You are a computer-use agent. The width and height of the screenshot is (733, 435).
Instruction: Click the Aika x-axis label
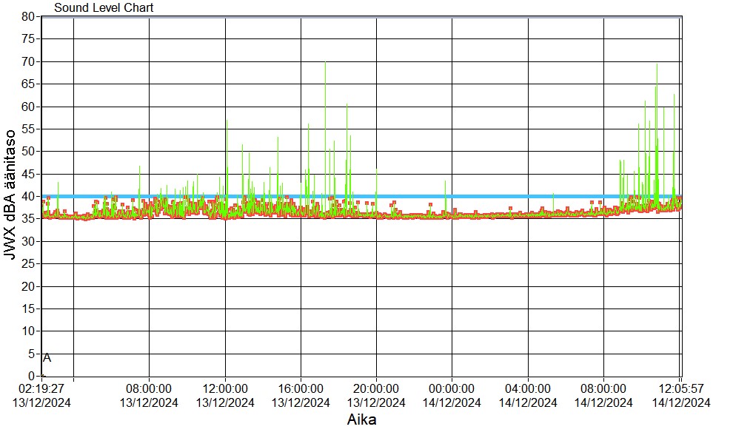click(363, 420)
